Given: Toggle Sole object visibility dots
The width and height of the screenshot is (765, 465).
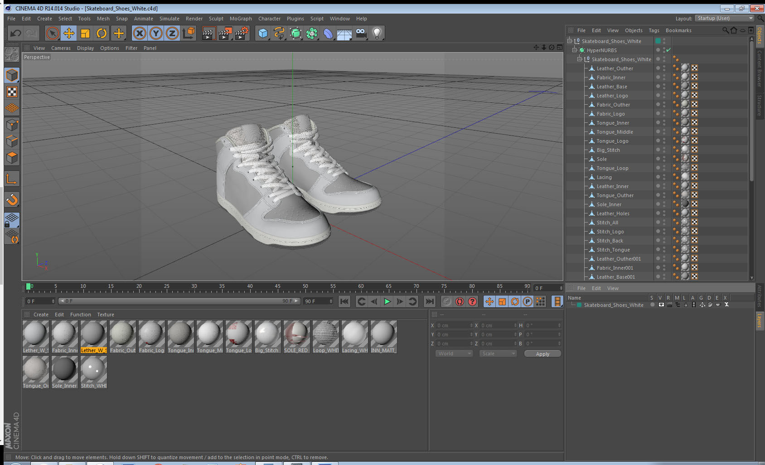Looking at the screenshot, I should (x=664, y=159).
